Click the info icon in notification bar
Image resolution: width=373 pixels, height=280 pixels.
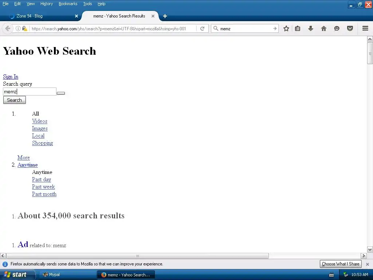click(x=5, y=264)
